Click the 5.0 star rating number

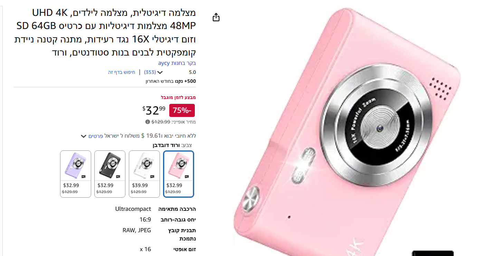[x=192, y=72]
